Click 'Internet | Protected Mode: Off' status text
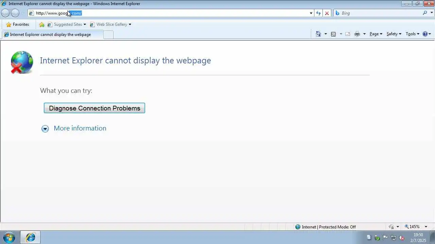Image resolution: width=435 pixels, height=244 pixels. (x=329, y=227)
